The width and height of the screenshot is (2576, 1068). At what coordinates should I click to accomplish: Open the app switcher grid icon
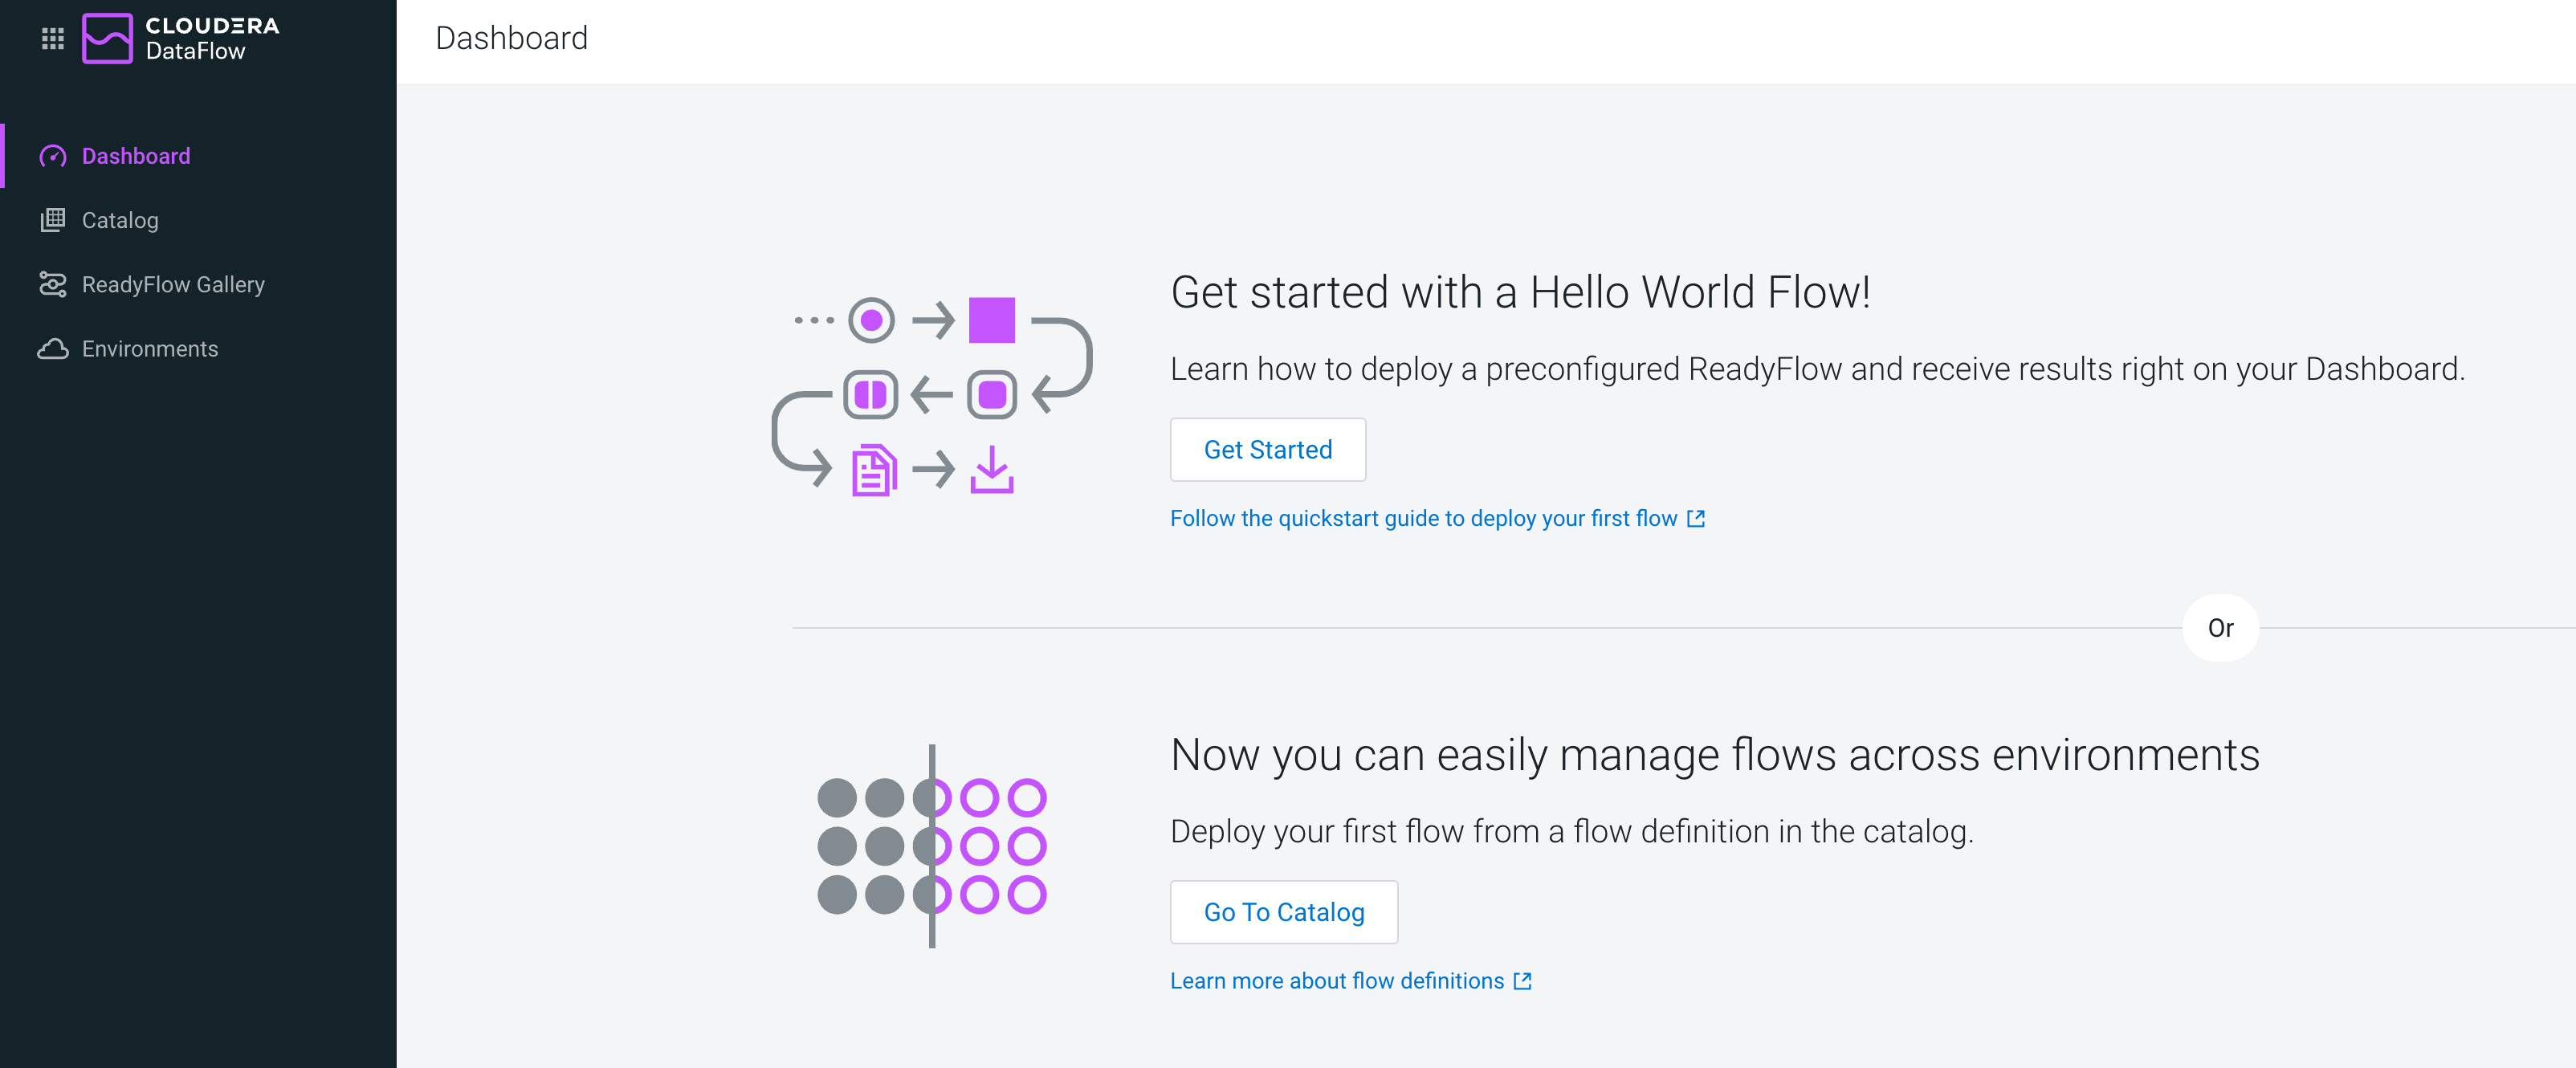click(x=52, y=38)
